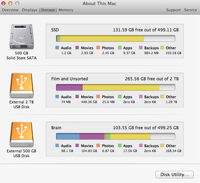Click the '265.56 GB free out of 2 TB' text
The width and height of the screenshot is (200, 183).
point(152,79)
